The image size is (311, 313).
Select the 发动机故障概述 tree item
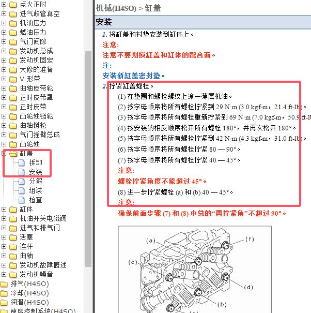43,265
